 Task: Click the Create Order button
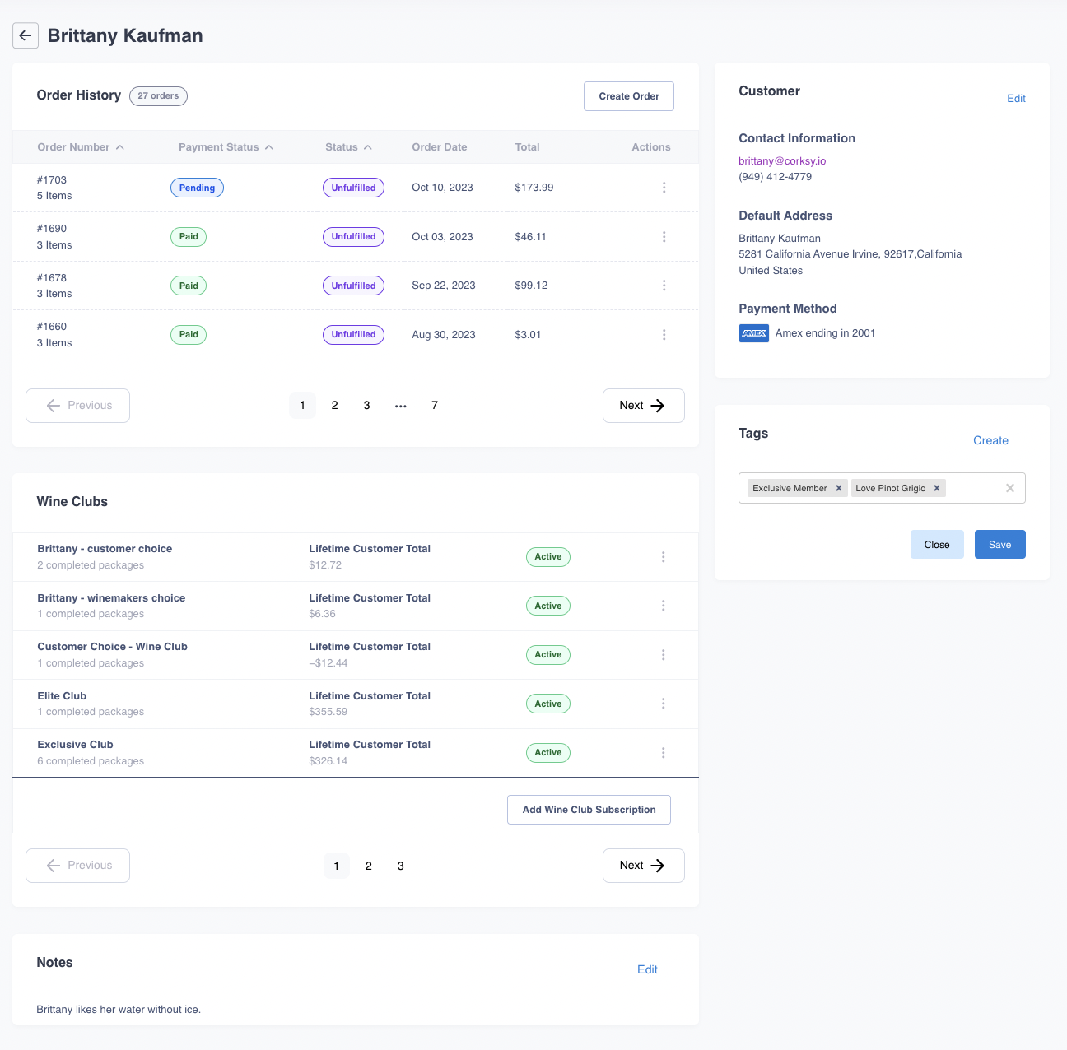(x=629, y=96)
